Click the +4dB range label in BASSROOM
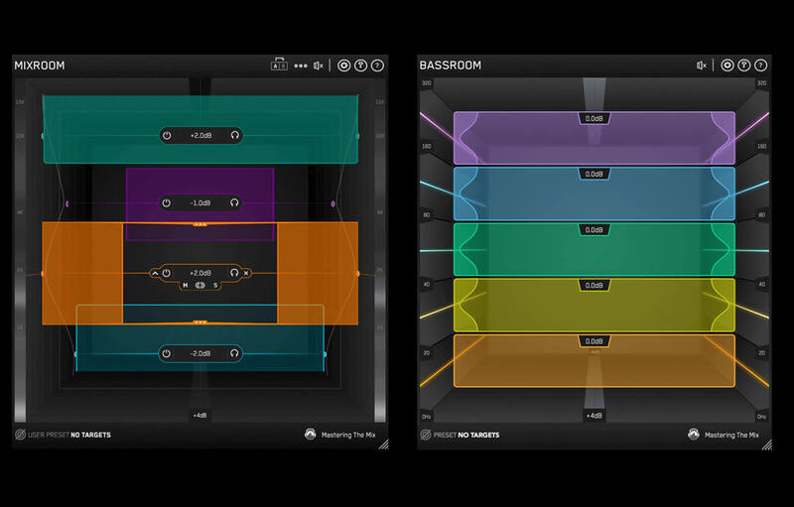Image resolution: width=794 pixels, height=507 pixels. coord(595,416)
